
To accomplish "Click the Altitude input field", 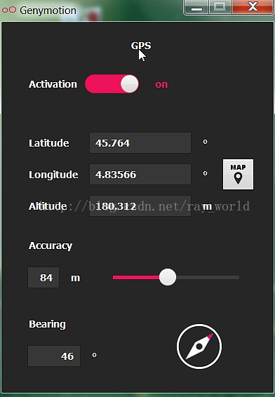I will click(140, 206).
